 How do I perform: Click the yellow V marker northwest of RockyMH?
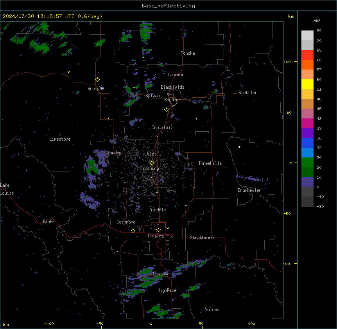pos(68,72)
